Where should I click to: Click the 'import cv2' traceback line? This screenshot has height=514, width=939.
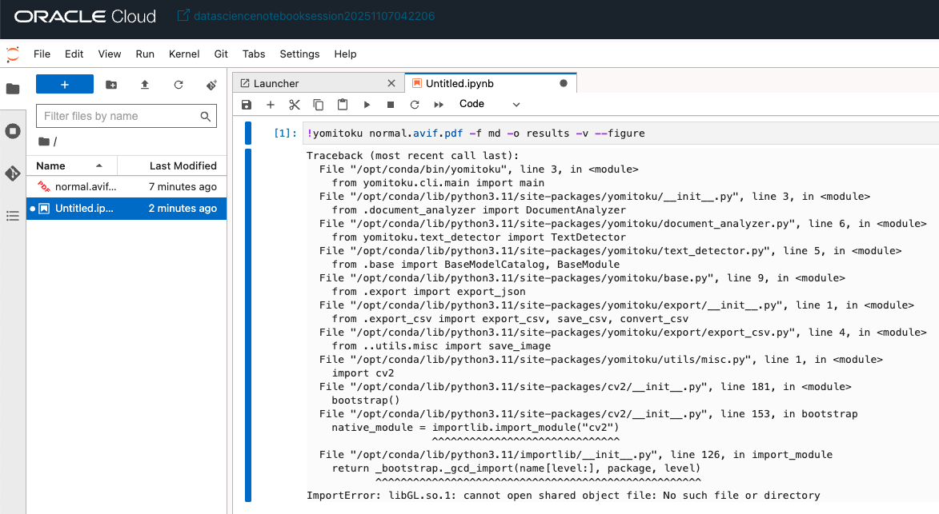[x=363, y=373]
